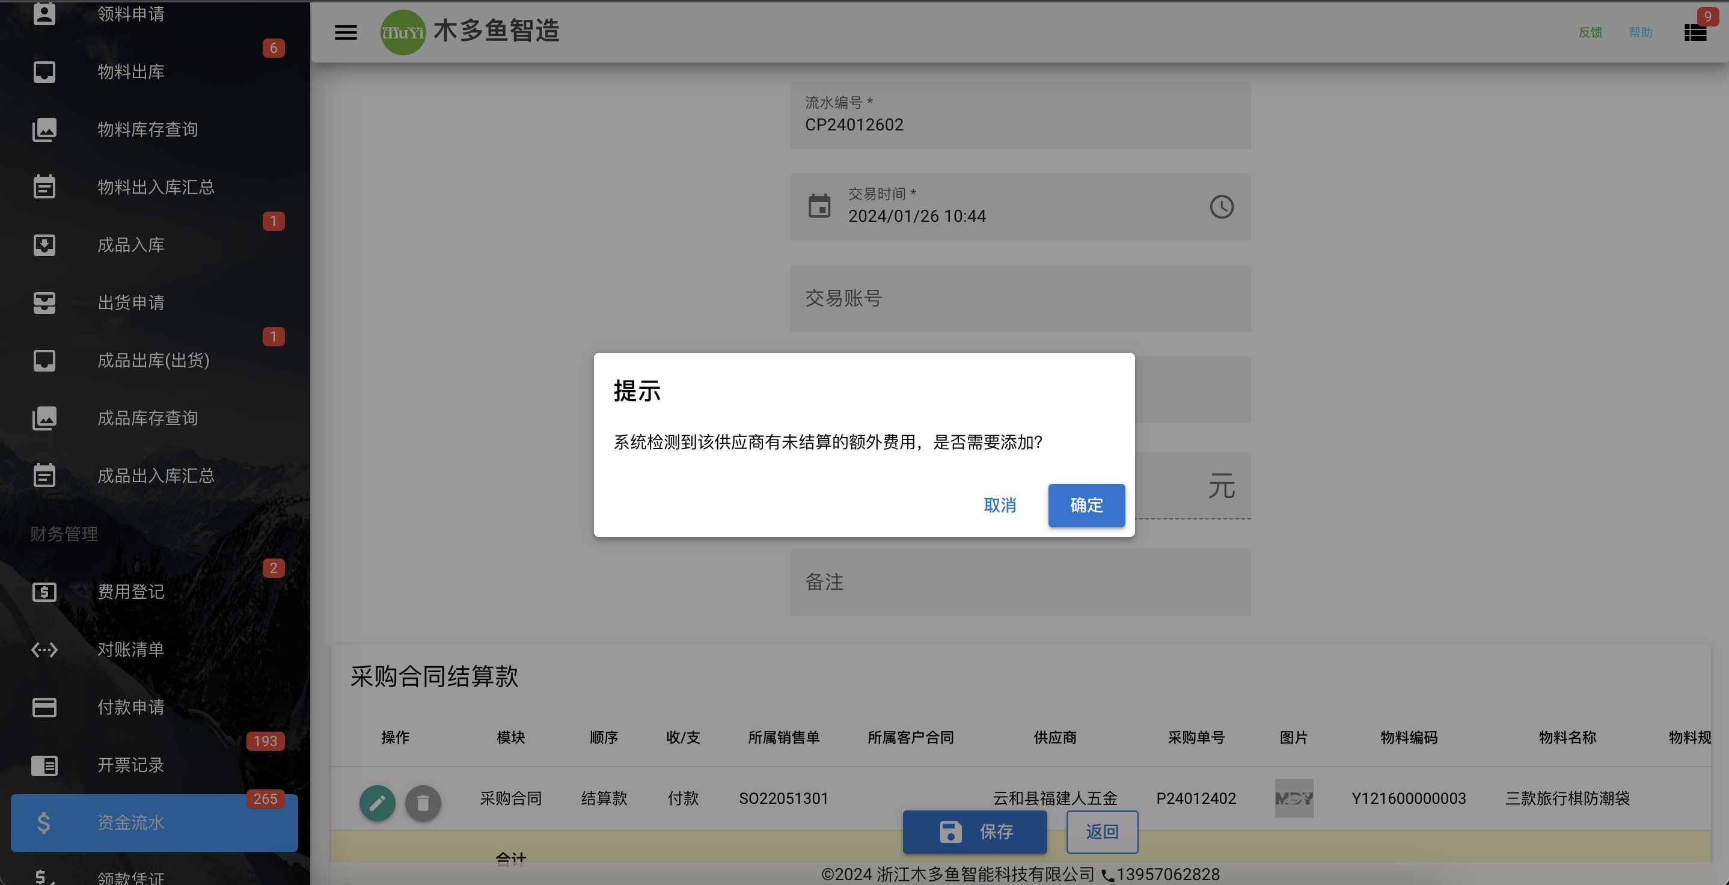
Task: Click the MDY product image thumbnail
Action: click(1293, 798)
